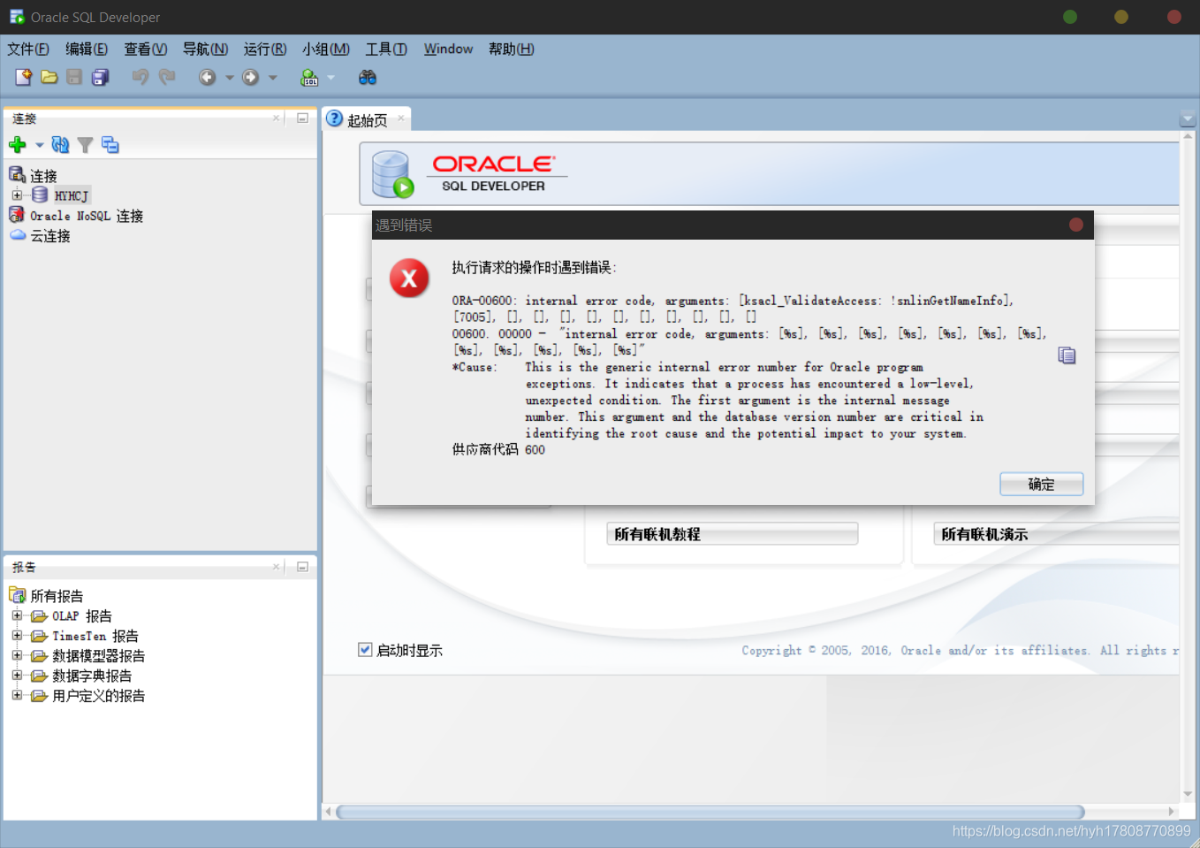Click the ORA-00600 error message text

click(733, 309)
